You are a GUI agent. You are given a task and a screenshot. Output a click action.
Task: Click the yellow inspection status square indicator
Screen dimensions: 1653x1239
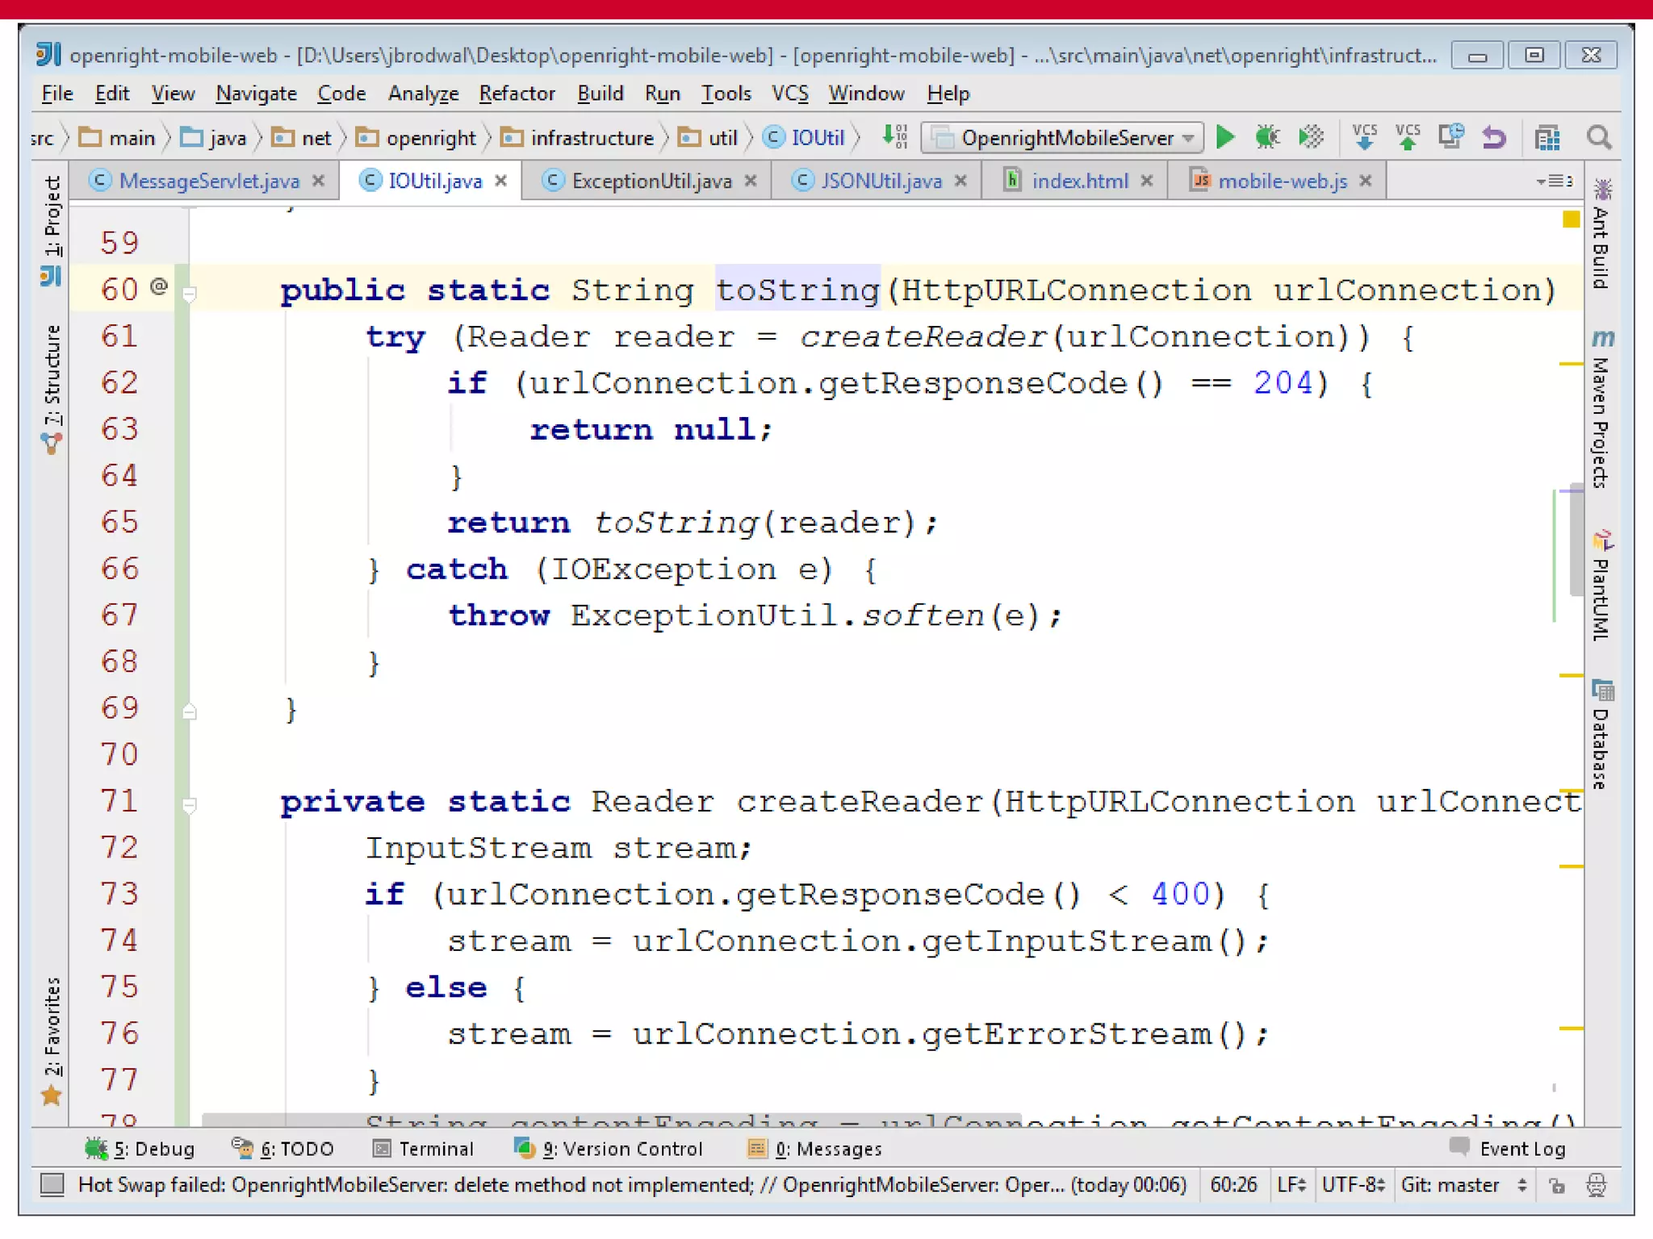coord(1571,219)
